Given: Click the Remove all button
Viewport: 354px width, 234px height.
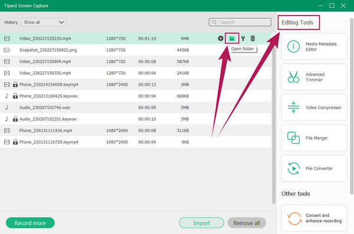Looking at the screenshot, I should [247, 223].
